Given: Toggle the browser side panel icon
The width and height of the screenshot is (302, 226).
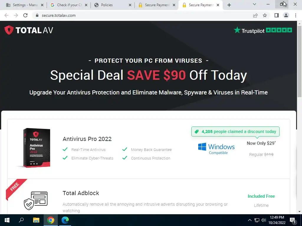Looking at the screenshot, I should pyautogui.click(x=277, y=15).
